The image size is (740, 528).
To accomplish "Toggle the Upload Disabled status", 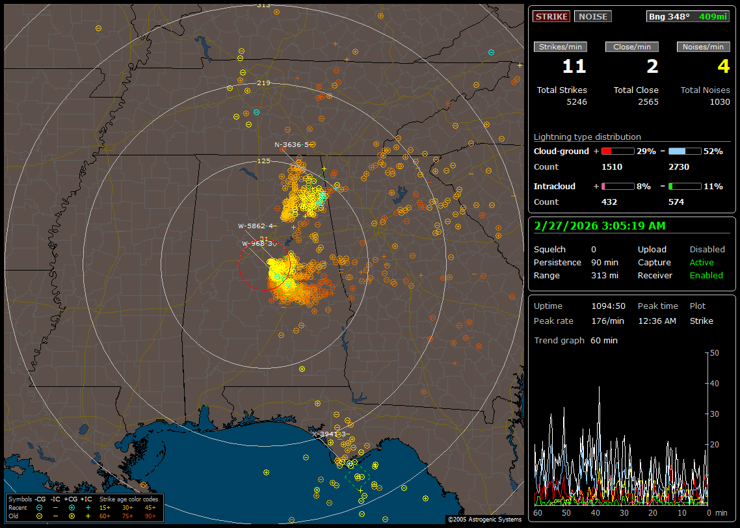I will coord(707,250).
